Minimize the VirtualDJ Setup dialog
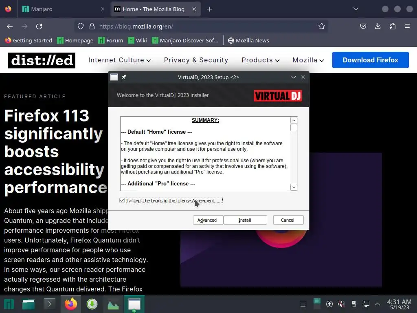The width and height of the screenshot is (417, 313). click(294, 77)
